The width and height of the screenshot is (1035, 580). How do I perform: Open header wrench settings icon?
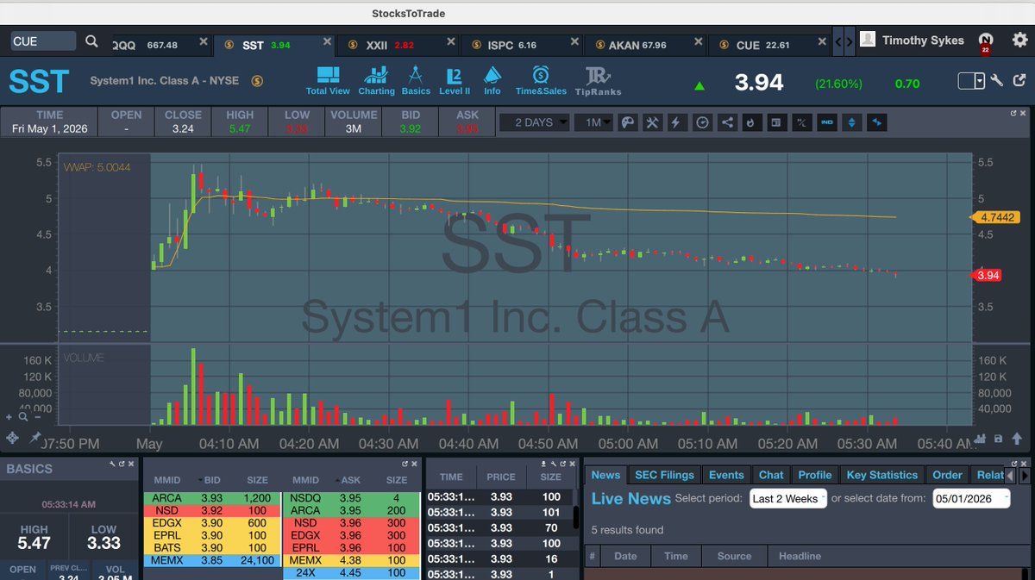tap(997, 81)
